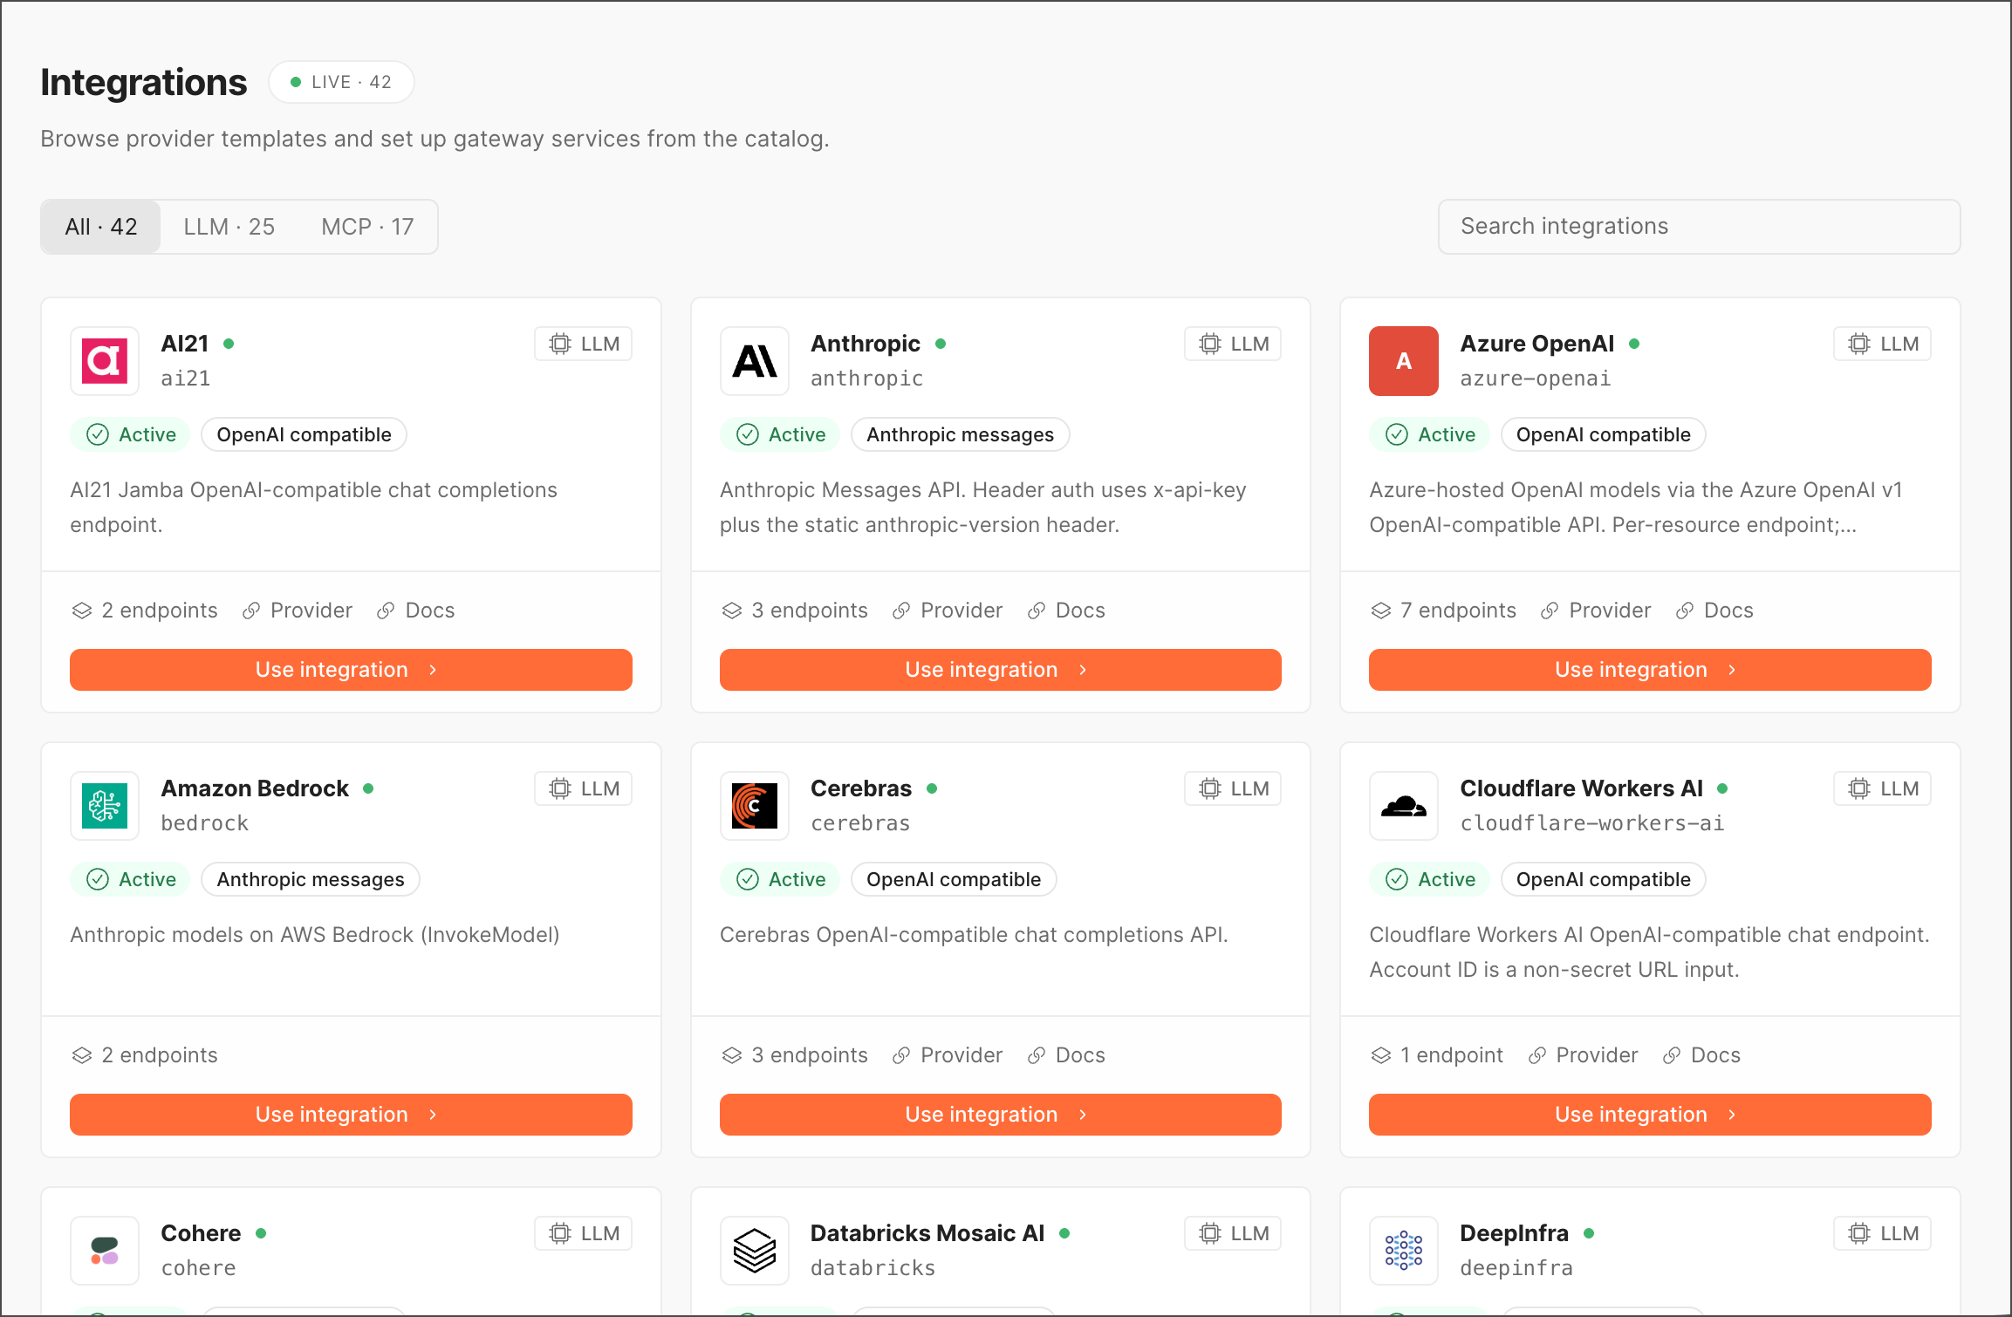Visit the Azure OpenAI Provider link

1596,611
